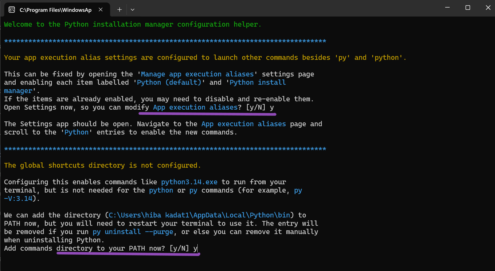Click the 'Python (default)' label text
Image resolution: width=495 pixels, height=271 pixels.
click(x=169, y=82)
